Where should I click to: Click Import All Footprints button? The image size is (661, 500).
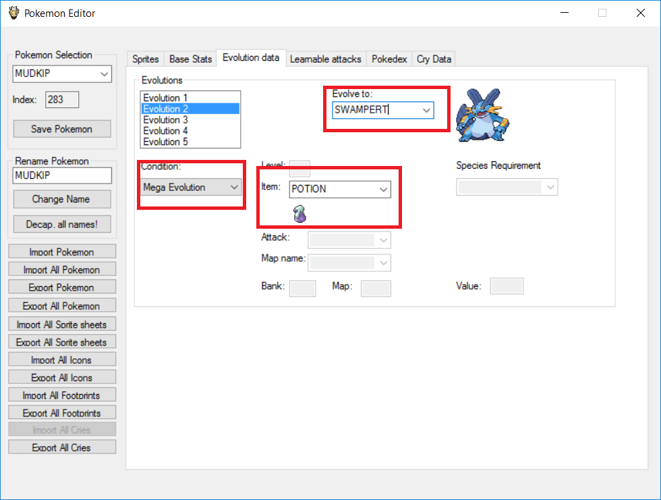click(62, 395)
